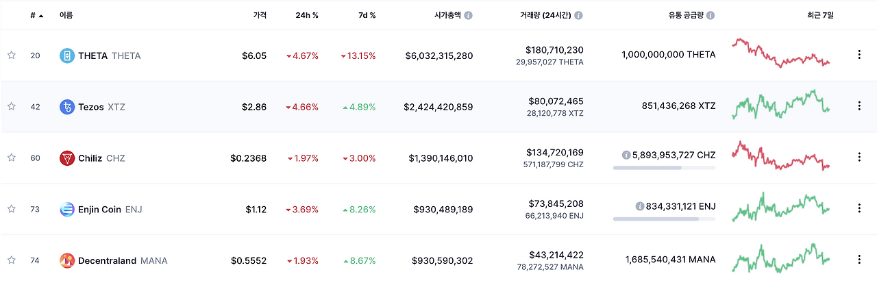Sort the table by the # rank column
Screen dimensions: 877x285
pos(36,15)
